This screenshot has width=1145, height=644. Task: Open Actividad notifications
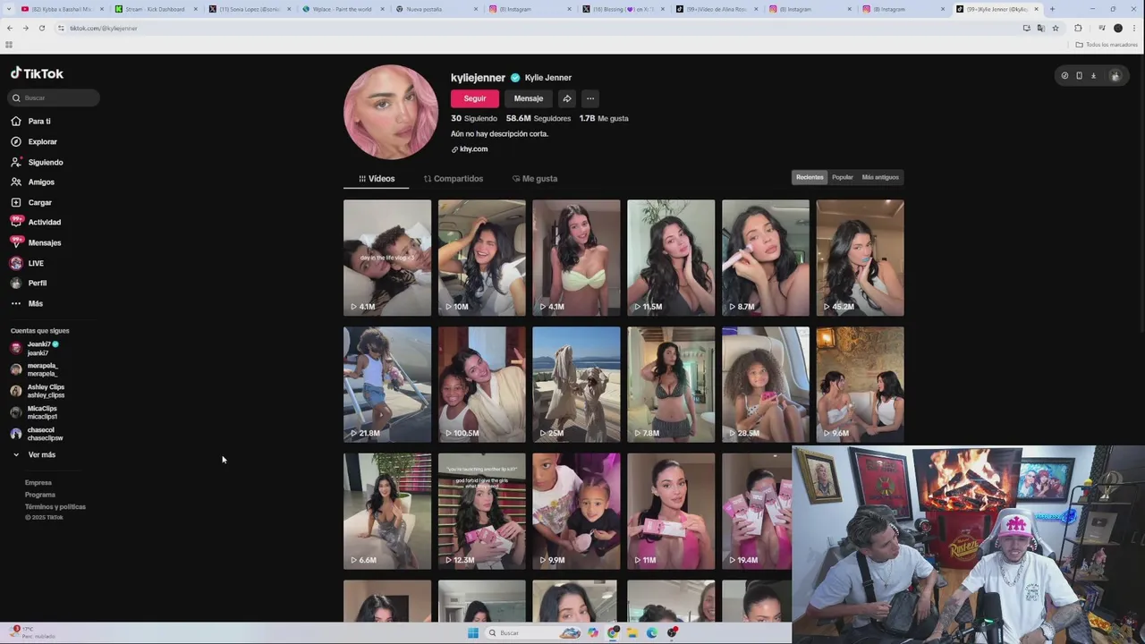(36, 222)
